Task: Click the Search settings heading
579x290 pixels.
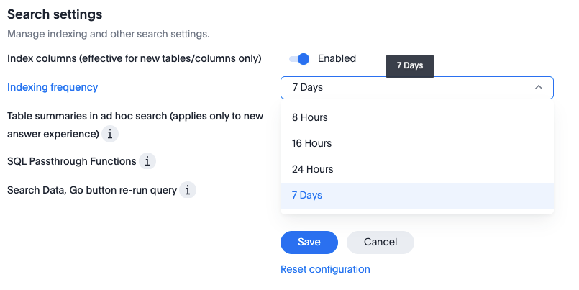Action: click(55, 14)
